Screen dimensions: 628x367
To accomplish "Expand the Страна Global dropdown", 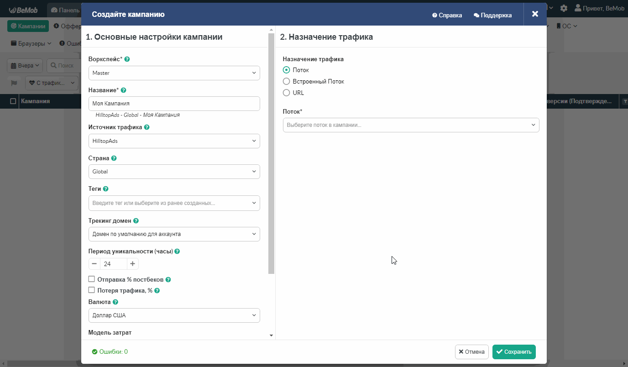I will pos(174,172).
